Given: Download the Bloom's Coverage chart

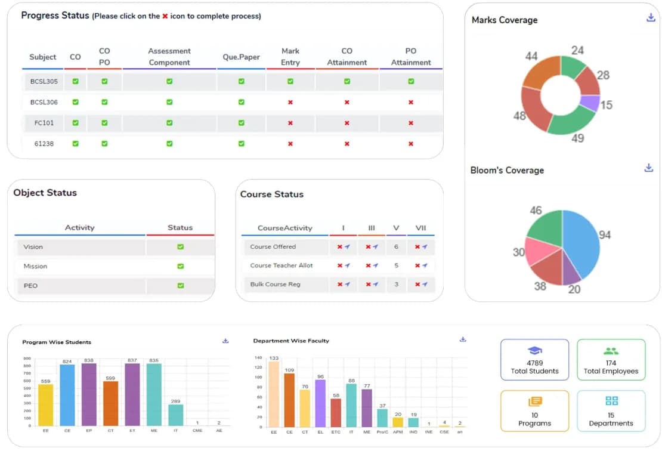Looking at the screenshot, I should (x=648, y=168).
